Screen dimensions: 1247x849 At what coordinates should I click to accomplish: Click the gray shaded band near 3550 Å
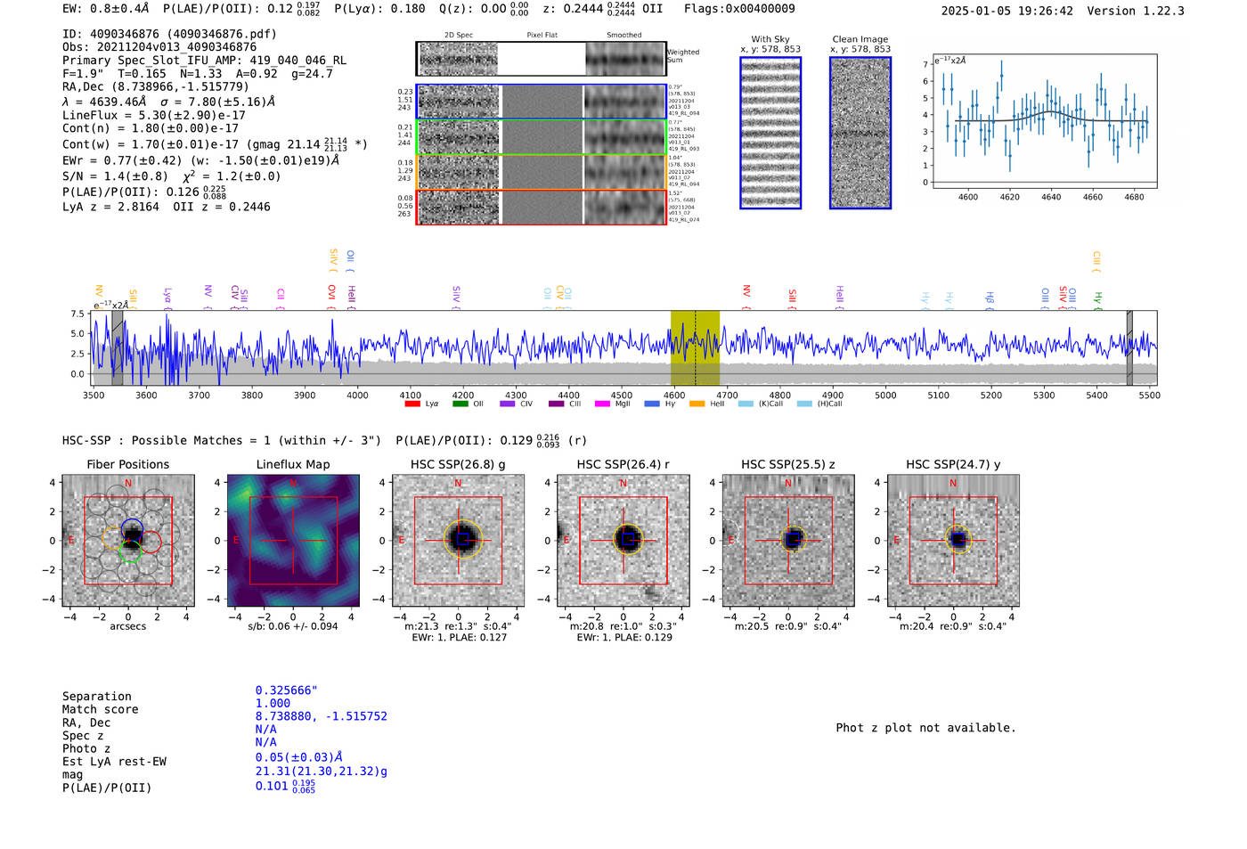117,347
